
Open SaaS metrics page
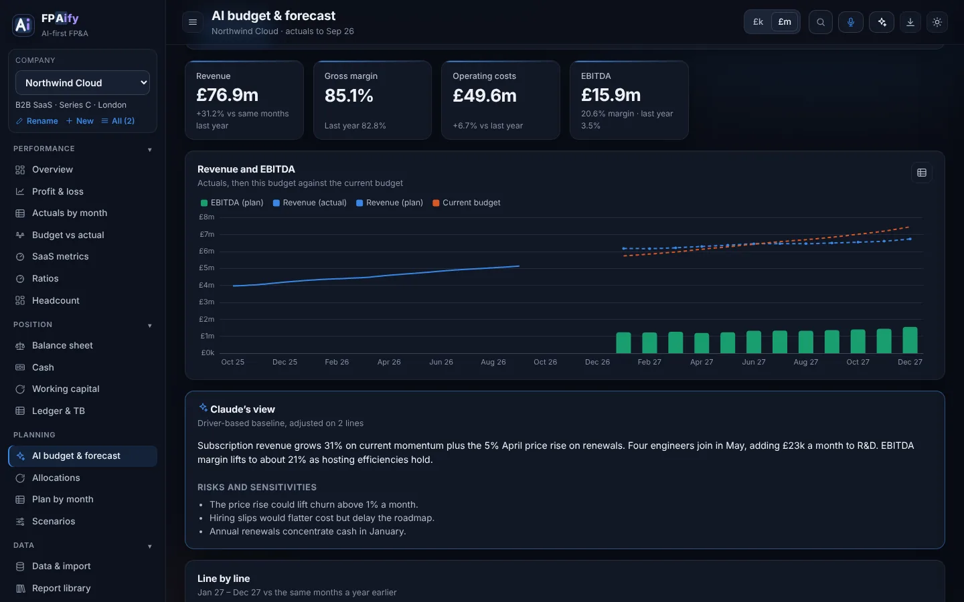(x=83, y=257)
